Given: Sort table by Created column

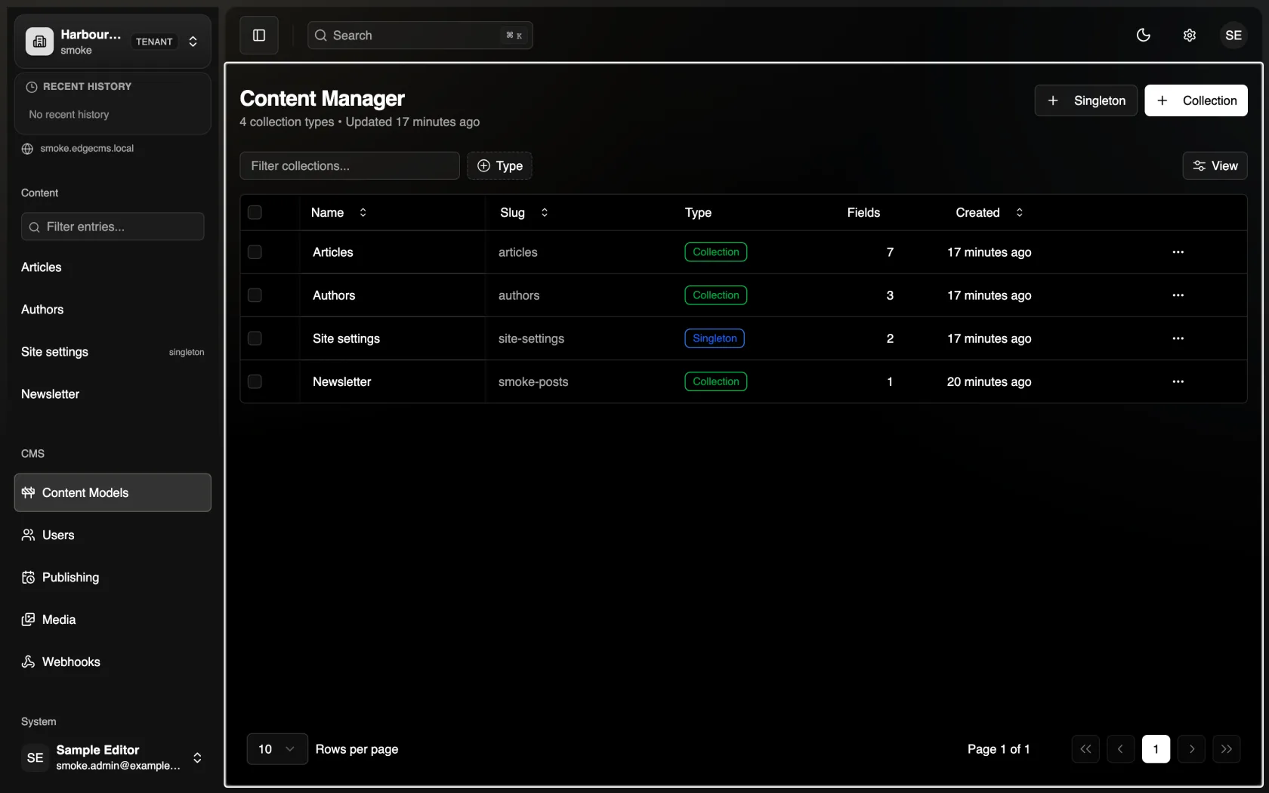Looking at the screenshot, I should [989, 213].
